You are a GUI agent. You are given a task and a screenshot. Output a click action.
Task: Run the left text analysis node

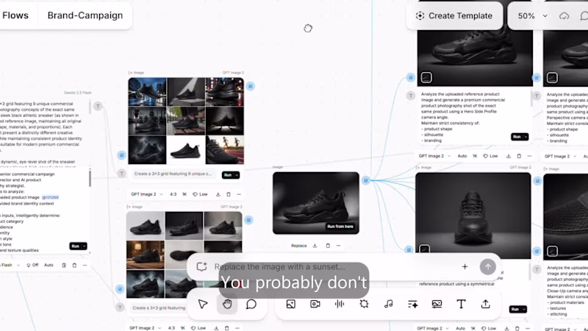pyautogui.click(x=76, y=246)
